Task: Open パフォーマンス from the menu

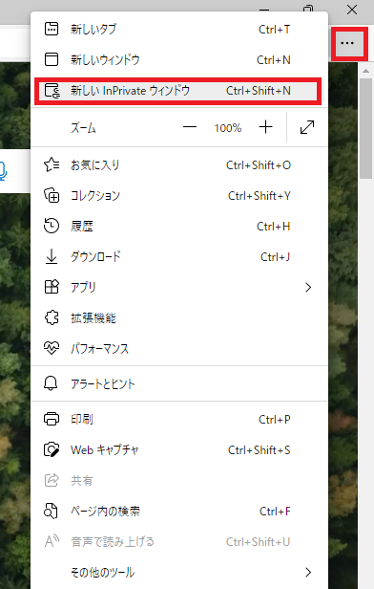Action: (x=179, y=349)
